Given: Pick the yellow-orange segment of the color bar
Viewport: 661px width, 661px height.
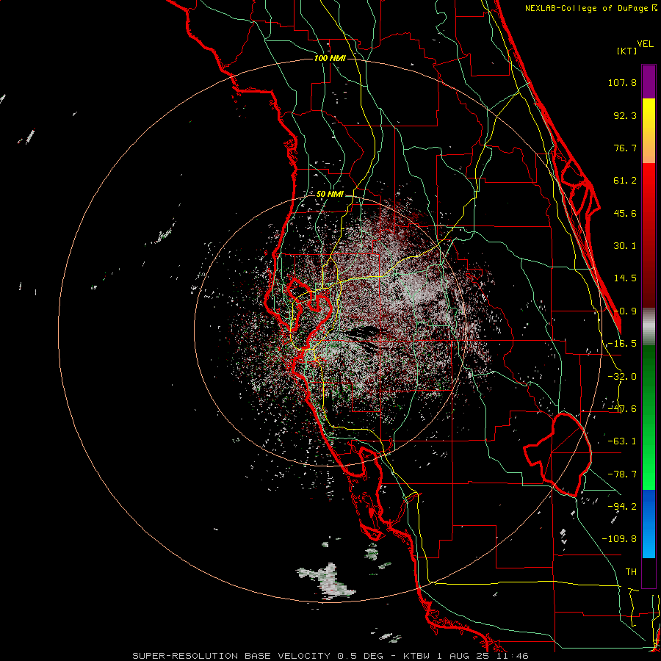Looking at the screenshot, I should pos(649,131).
